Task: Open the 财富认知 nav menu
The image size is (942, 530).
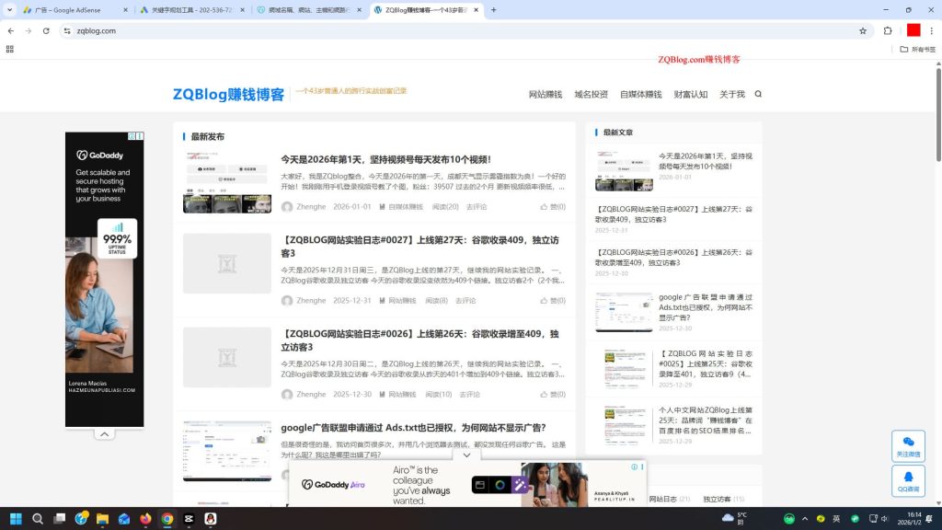Action: coord(690,95)
